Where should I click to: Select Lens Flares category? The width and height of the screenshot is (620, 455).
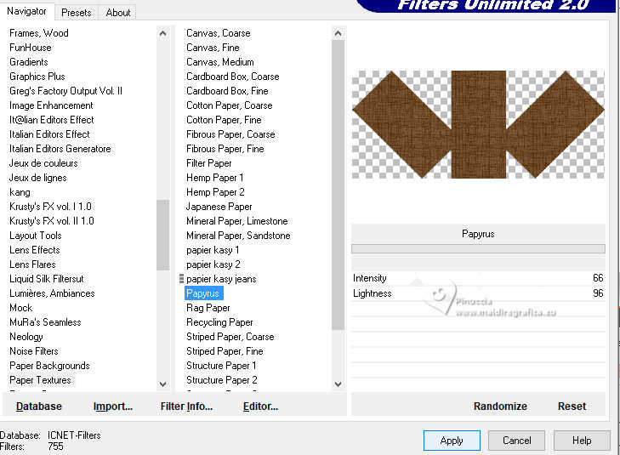(x=32, y=264)
